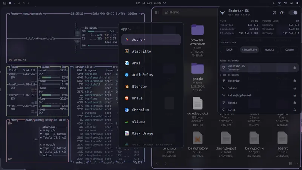
Task: Connect to the Polash network
Action: [259, 88]
